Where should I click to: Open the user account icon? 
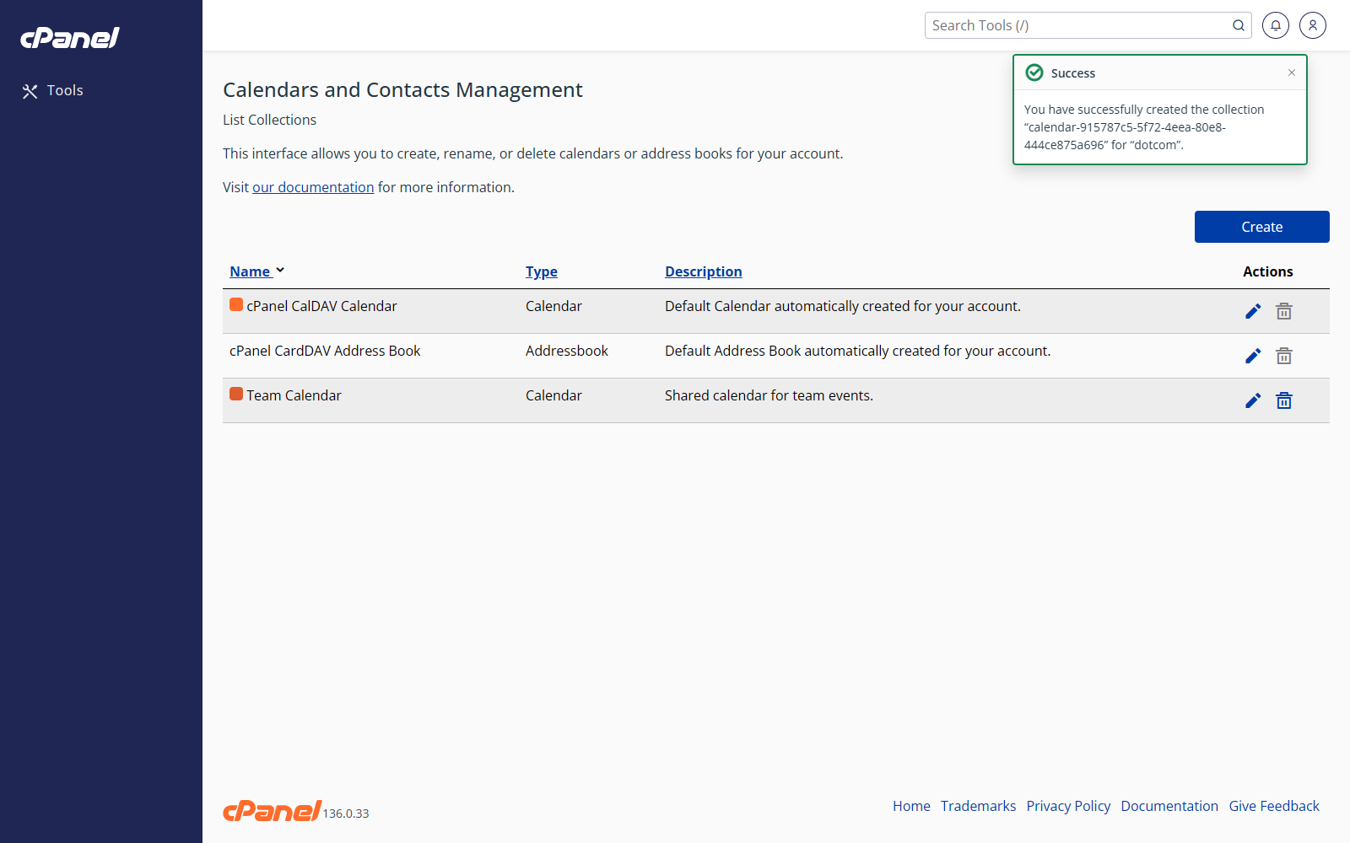[x=1313, y=25]
